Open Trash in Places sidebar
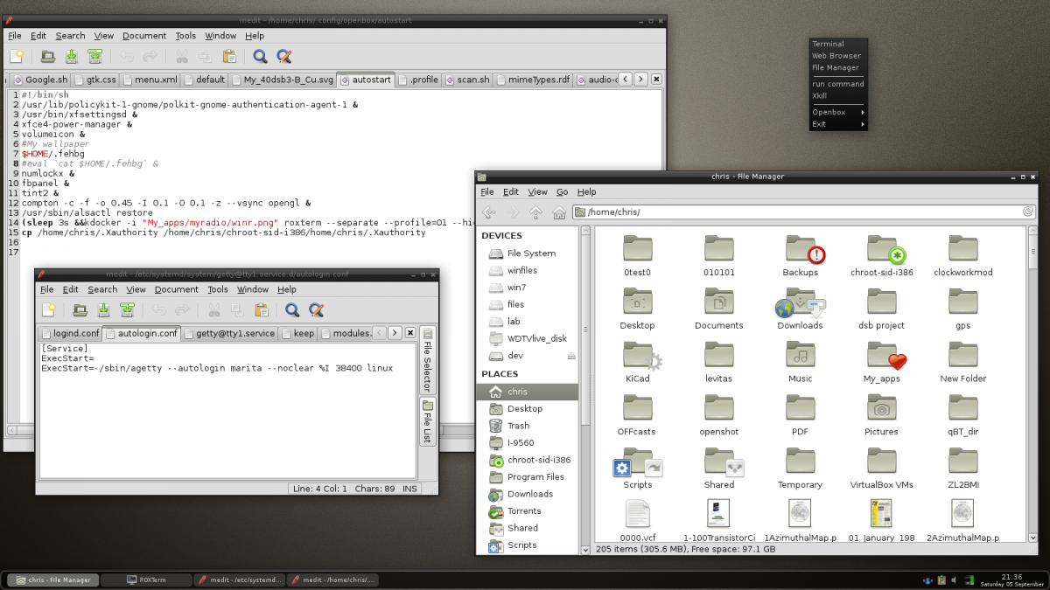1050x590 pixels. coord(527,426)
